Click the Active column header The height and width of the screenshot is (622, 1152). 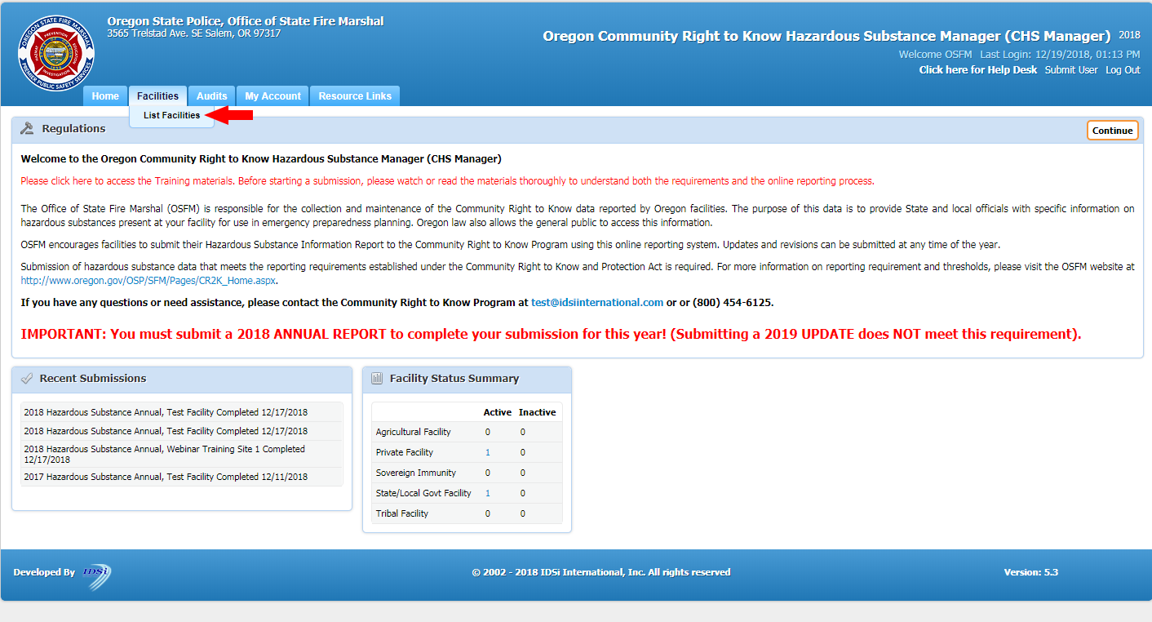498,412
